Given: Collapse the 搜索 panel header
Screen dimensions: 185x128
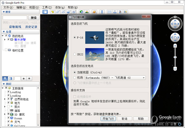Looking at the screenshot, I should (x=21, y=12).
